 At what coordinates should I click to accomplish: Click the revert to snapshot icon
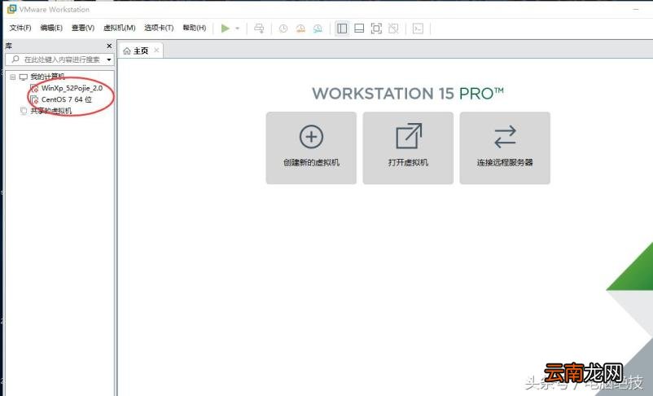(x=300, y=29)
